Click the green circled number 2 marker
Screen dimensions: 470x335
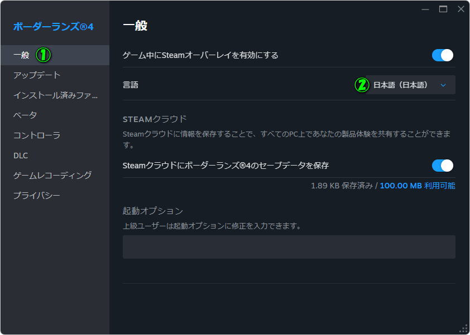click(362, 85)
